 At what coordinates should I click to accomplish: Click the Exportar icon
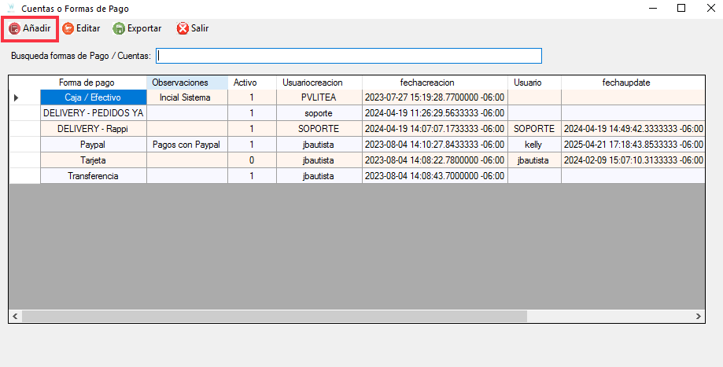[x=119, y=28]
